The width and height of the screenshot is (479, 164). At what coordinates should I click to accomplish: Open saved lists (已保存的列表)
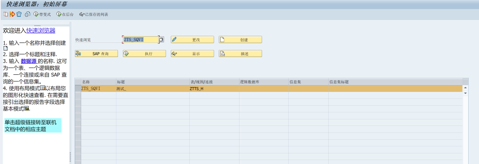pos(94,14)
